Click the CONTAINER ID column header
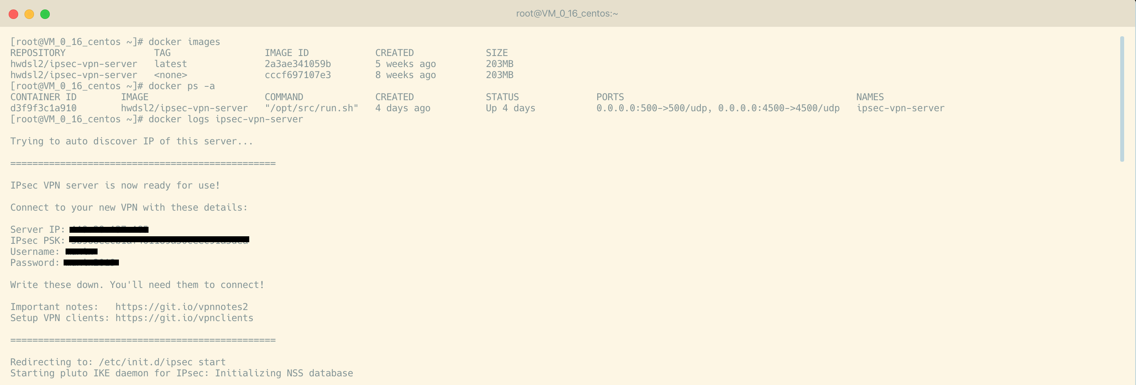 click(43, 97)
